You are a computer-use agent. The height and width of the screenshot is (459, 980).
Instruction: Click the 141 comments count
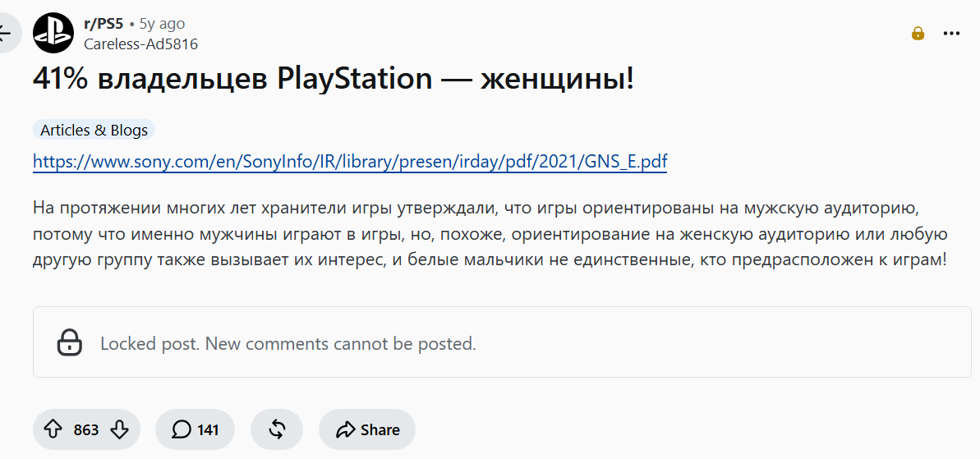tap(208, 429)
